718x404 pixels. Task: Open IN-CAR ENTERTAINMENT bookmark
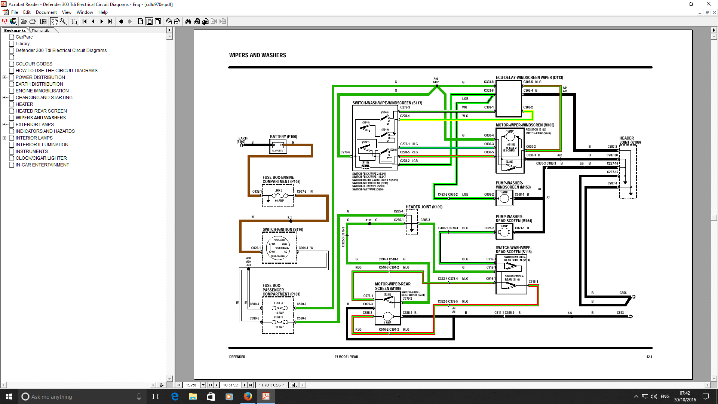pyautogui.click(x=42, y=165)
